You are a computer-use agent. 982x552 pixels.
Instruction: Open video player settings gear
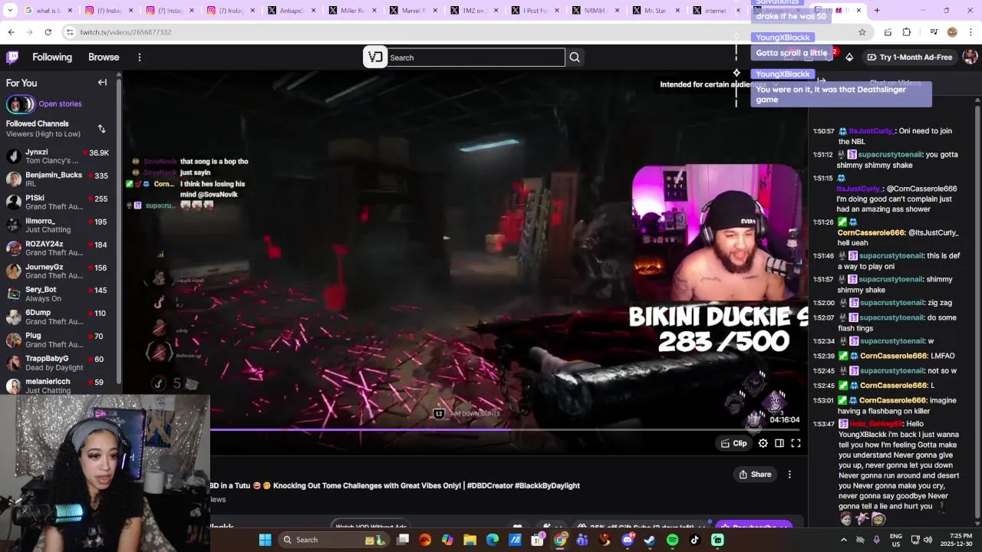click(x=763, y=443)
